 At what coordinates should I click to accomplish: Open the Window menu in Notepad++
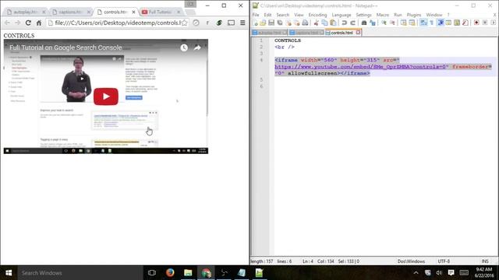434,15
